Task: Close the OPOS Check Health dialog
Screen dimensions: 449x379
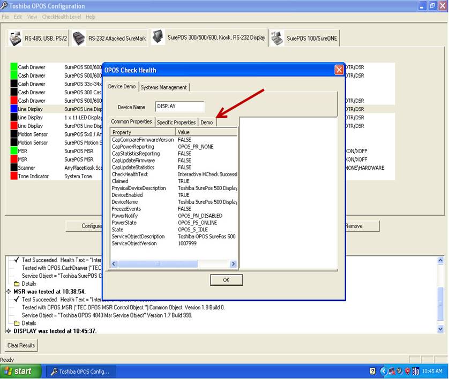Action: tap(339, 70)
